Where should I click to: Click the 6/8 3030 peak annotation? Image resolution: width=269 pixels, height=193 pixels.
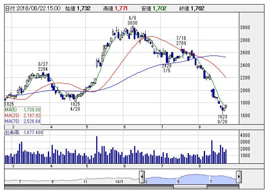(132, 20)
